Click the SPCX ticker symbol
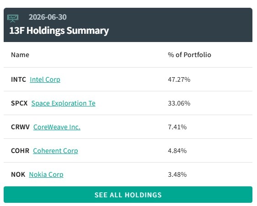 19,103
